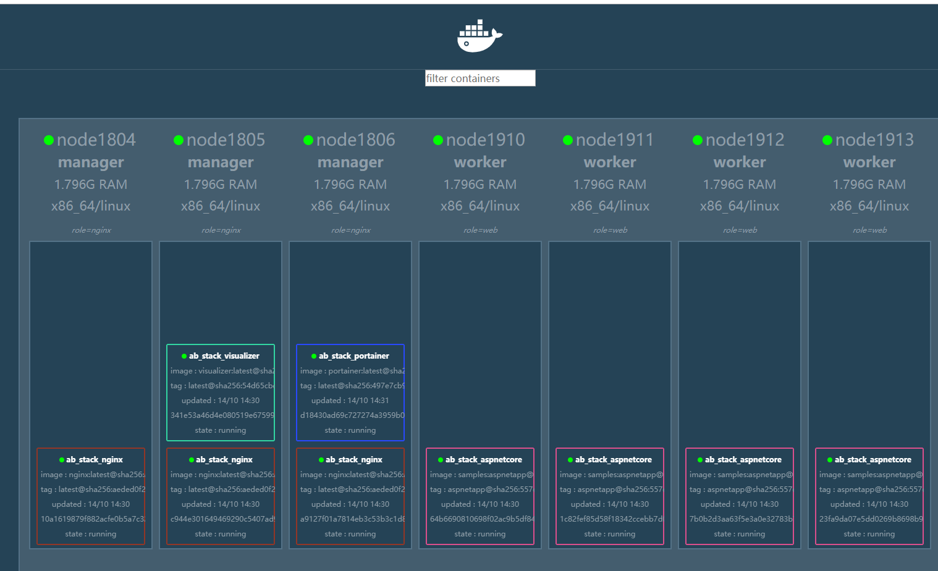This screenshot has height=571, width=938.
Task: Click the role=web label under node1913
Action: (x=870, y=230)
